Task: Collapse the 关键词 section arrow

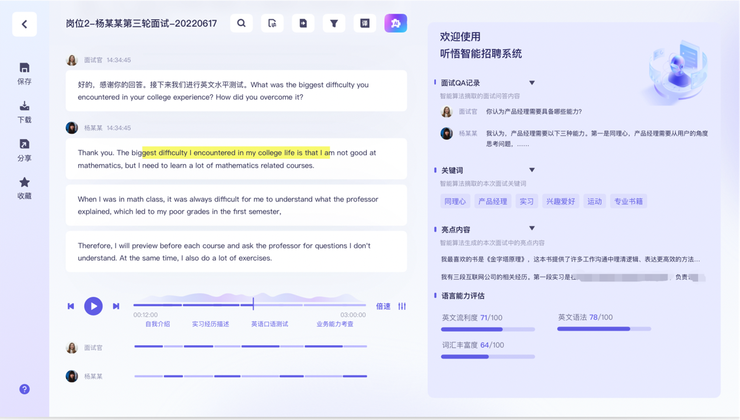Action: click(x=532, y=170)
